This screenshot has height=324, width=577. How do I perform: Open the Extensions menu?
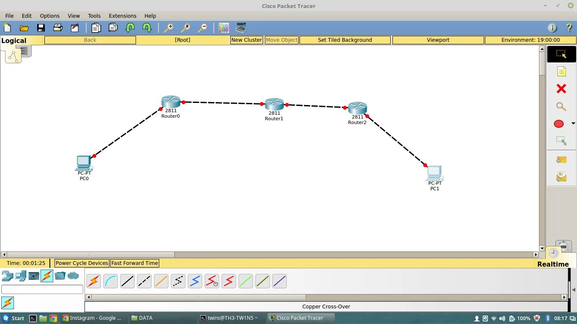122,16
